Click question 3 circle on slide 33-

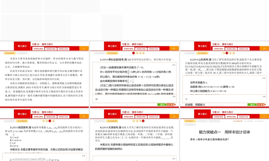point(140,53)
